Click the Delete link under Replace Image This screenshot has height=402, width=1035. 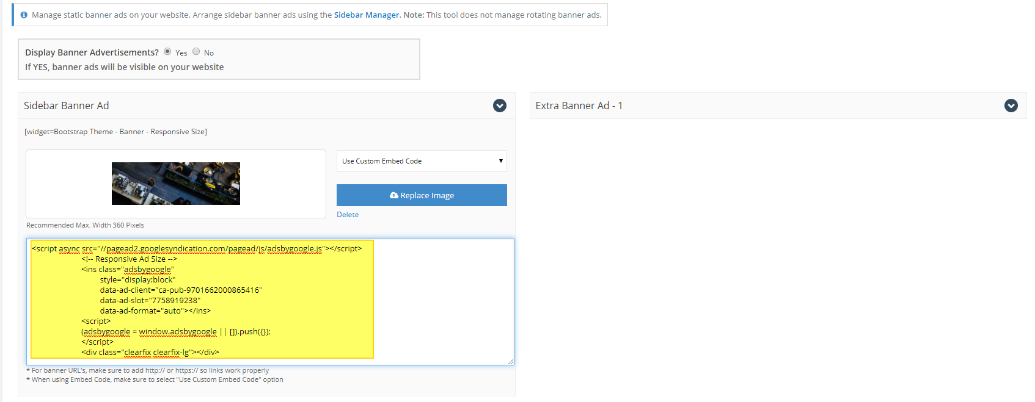pyautogui.click(x=348, y=215)
